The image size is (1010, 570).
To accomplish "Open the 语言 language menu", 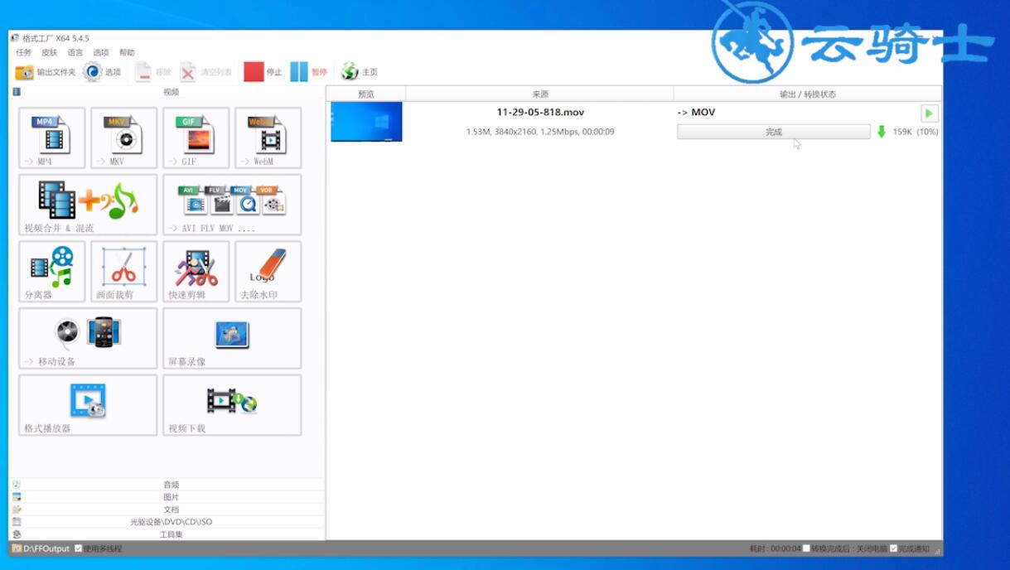I will pos(75,52).
